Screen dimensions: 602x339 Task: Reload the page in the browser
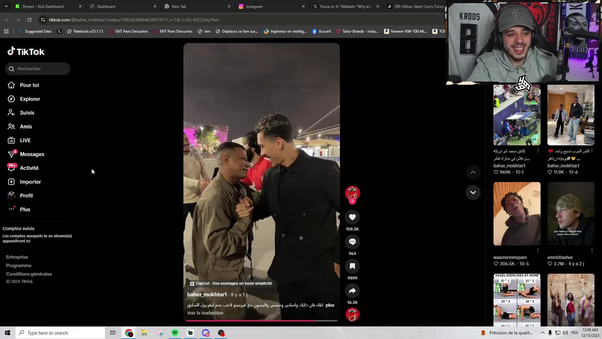29,20
